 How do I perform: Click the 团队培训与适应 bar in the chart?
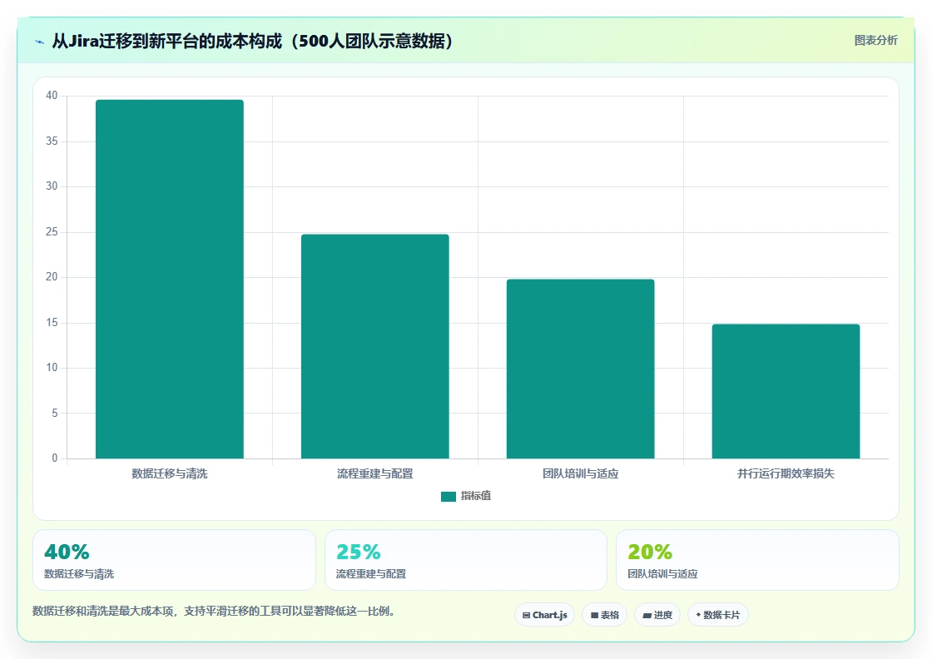pyautogui.click(x=580, y=369)
